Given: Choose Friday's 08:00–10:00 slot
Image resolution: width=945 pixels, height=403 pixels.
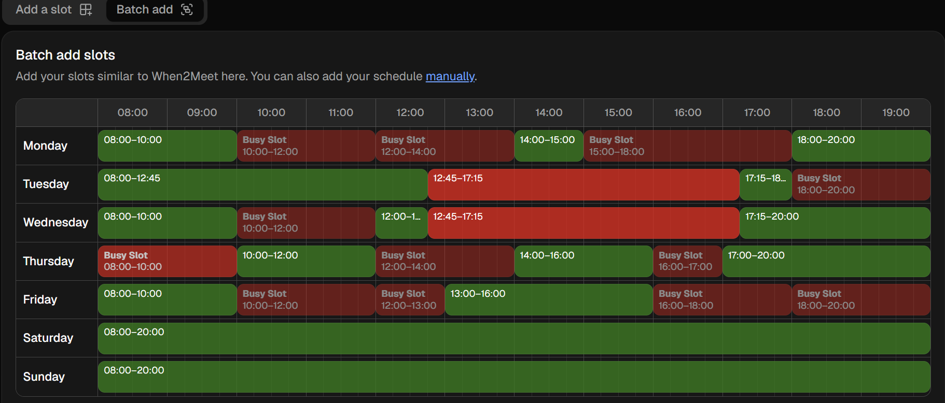Looking at the screenshot, I should coord(168,299).
